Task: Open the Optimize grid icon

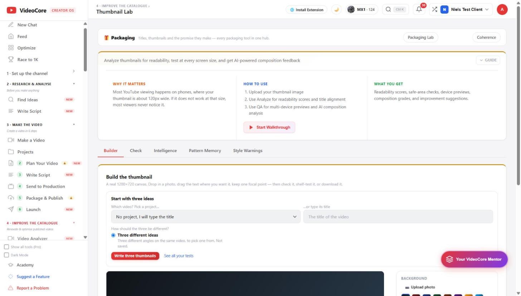Action: (x=11, y=48)
